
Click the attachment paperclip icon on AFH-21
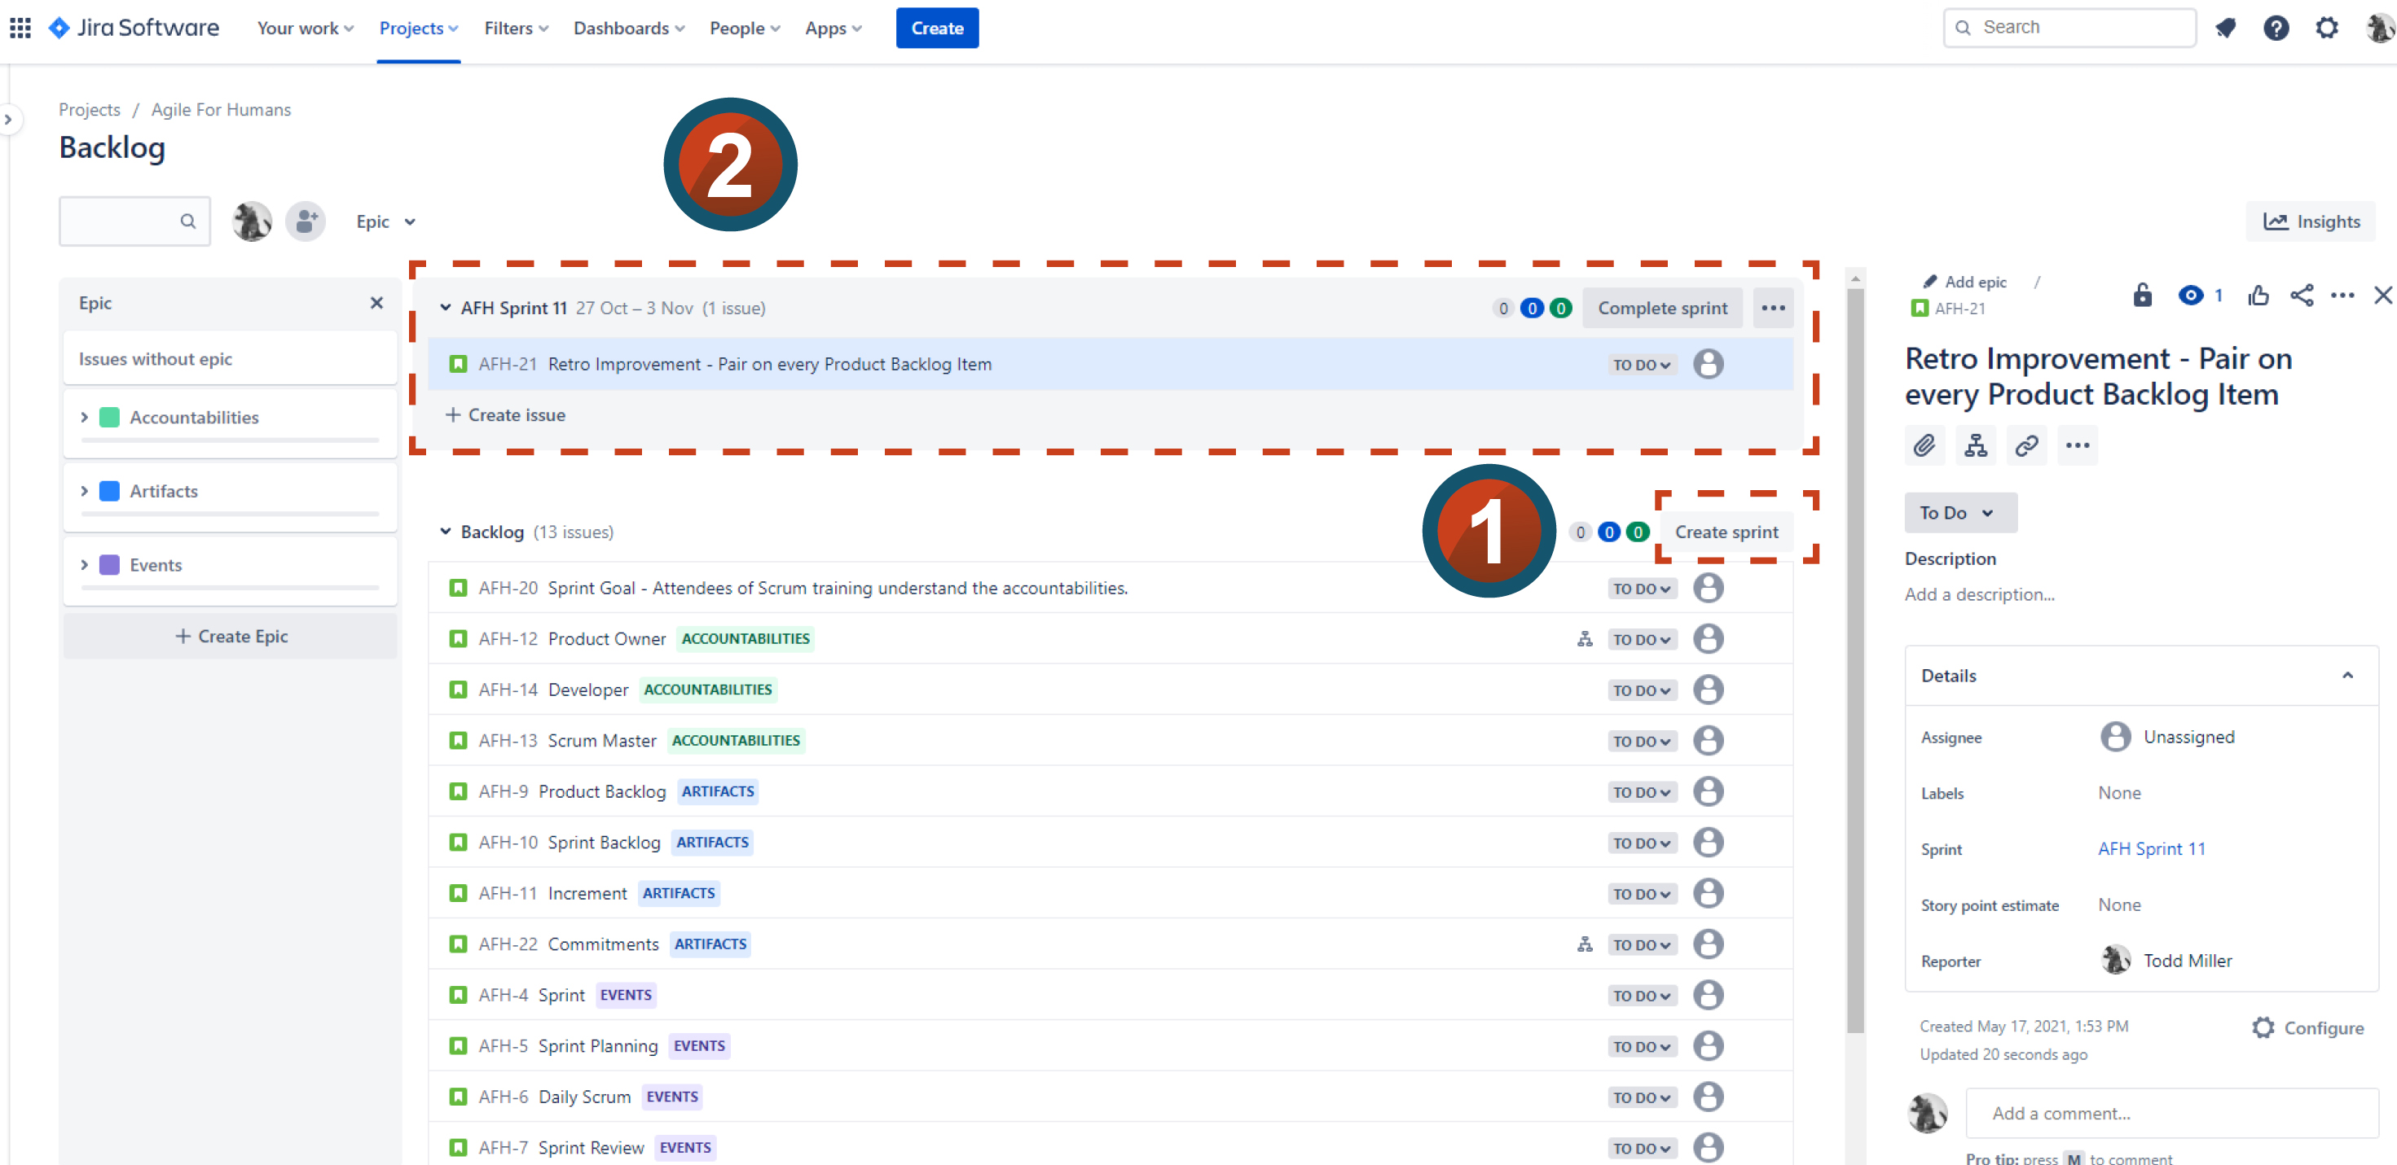tap(1926, 446)
